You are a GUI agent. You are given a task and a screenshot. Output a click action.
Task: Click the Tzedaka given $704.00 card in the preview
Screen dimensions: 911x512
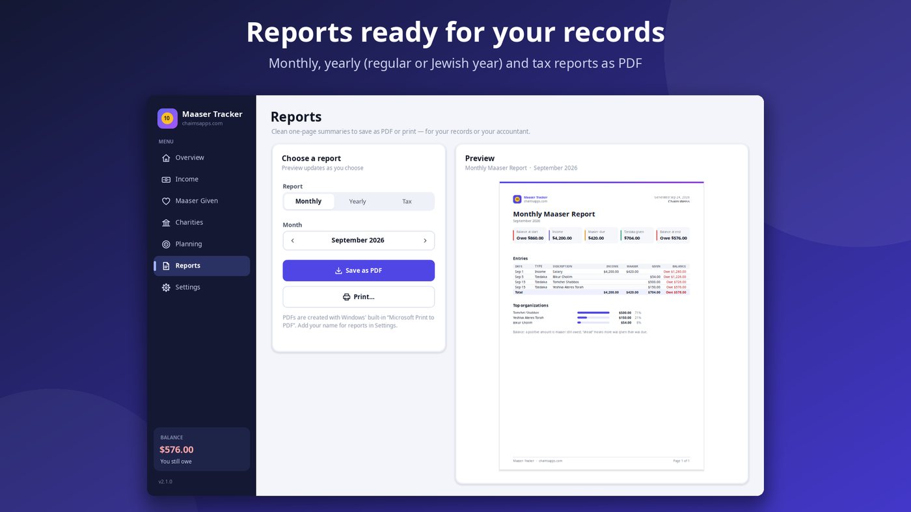(636, 235)
